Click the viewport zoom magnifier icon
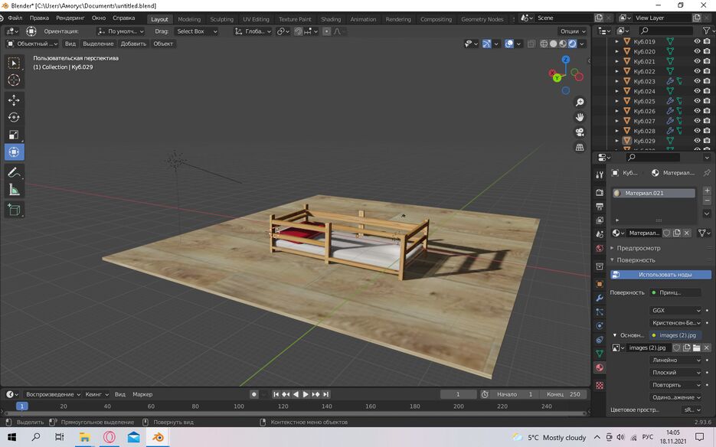This screenshot has height=447, width=716. pyautogui.click(x=580, y=103)
